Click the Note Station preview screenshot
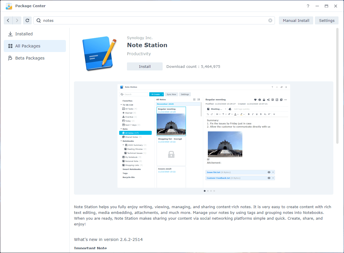 [x=204, y=136]
